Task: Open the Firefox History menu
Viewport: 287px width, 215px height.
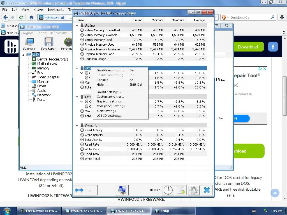Action: (x=38, y=10)
